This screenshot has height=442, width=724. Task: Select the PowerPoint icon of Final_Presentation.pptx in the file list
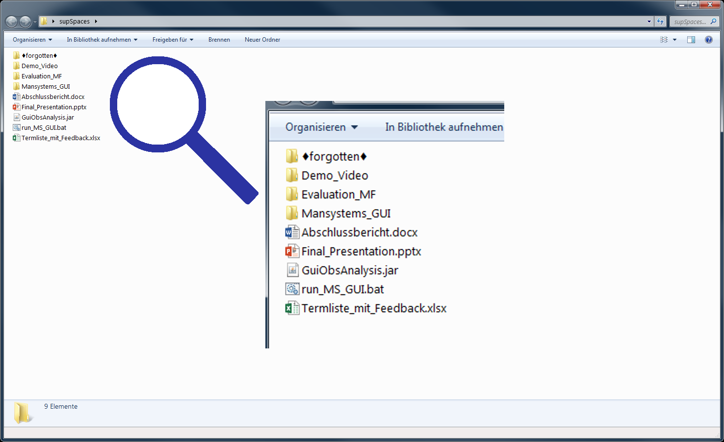(16, 107)
